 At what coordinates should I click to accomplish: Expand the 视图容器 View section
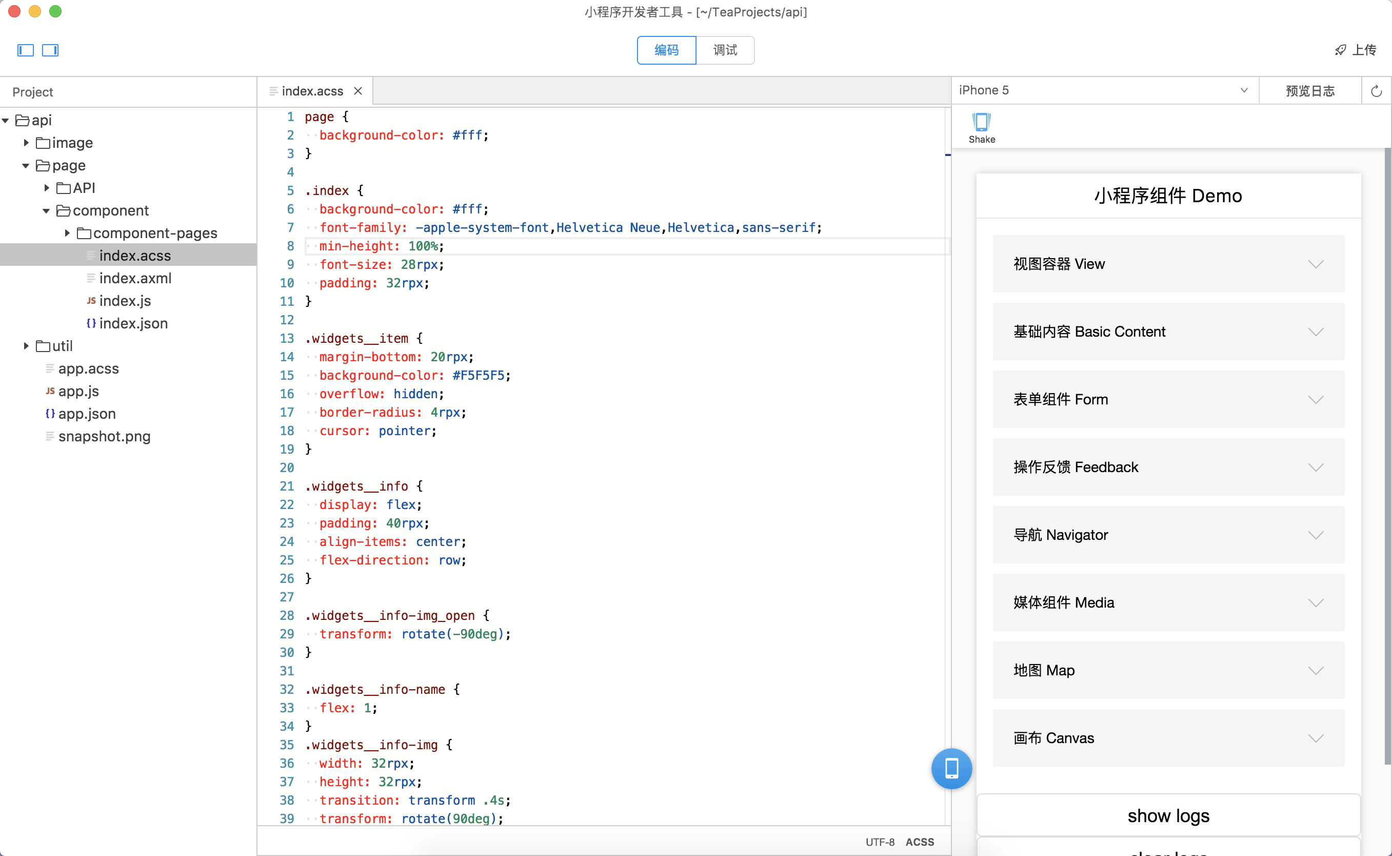click(1168, 264)
